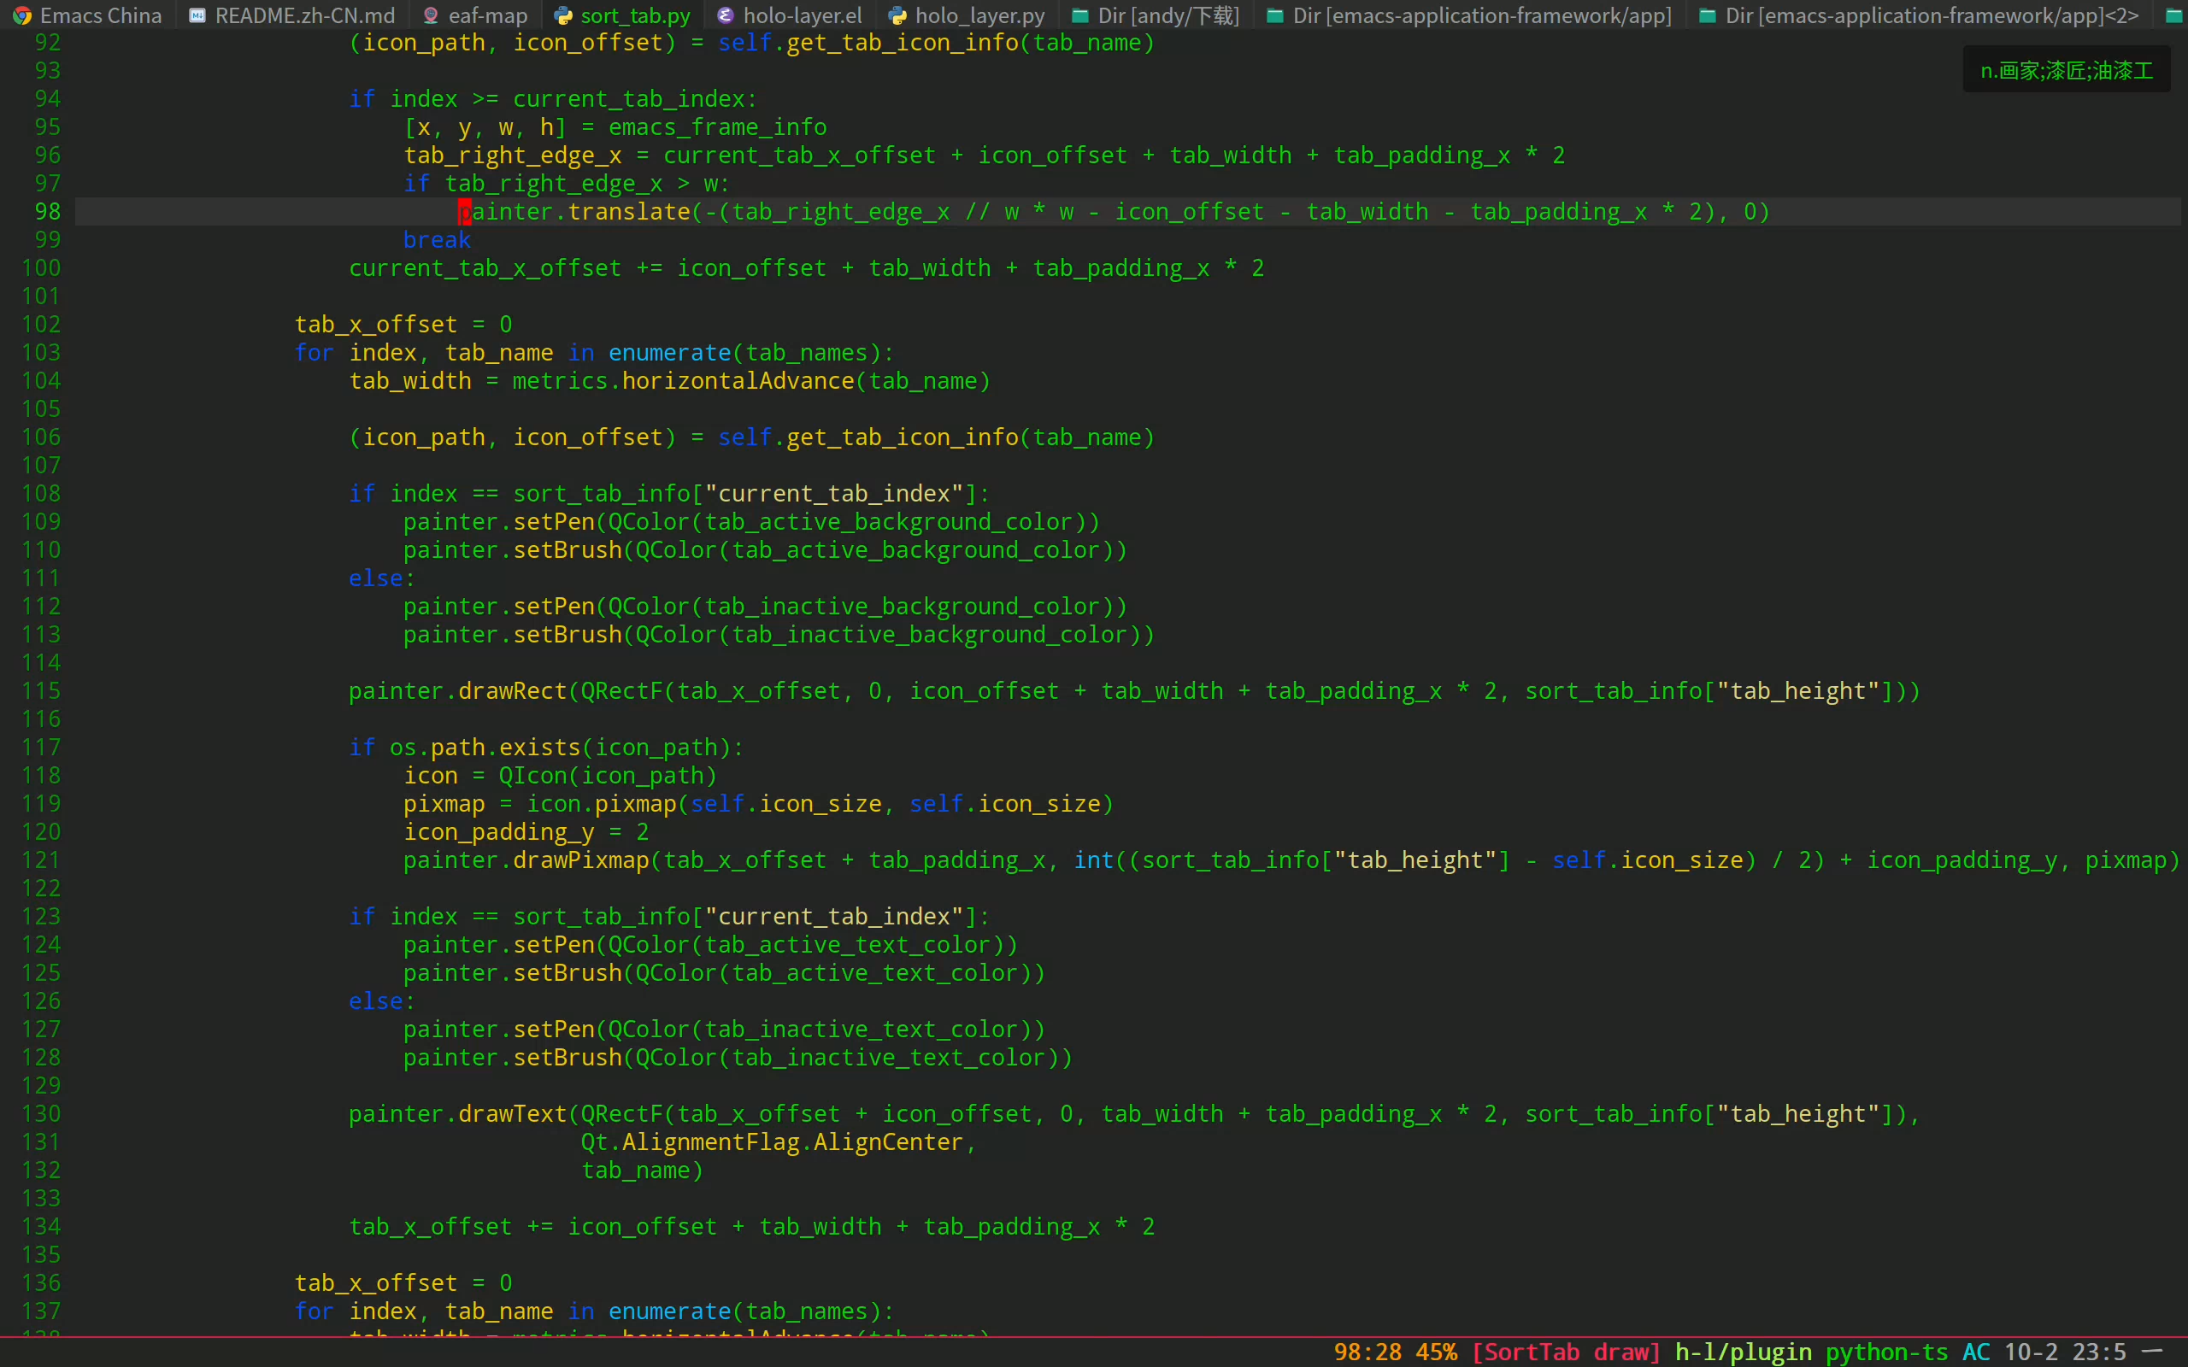Place cursor on the break keyword on line 99

(437, 239)
